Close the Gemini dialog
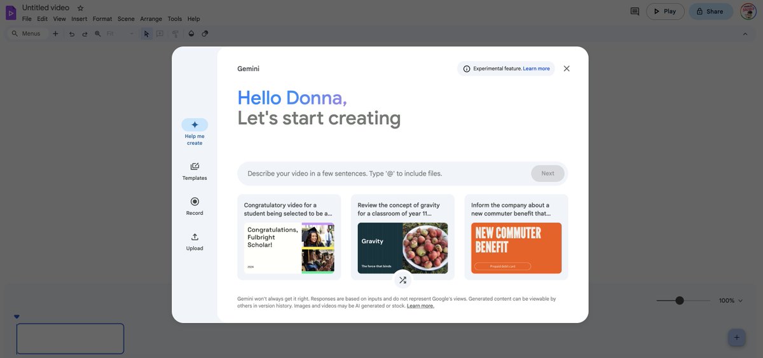 pos(567,69)
